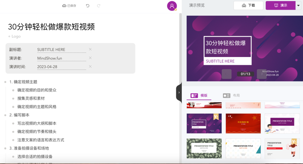
Task: Open dropdown arrow beside present button
Action: (298, 5)
